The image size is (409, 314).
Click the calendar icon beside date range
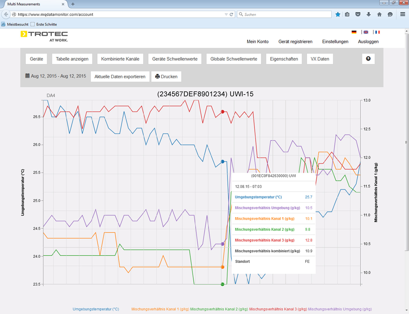(x=27, y=76)
